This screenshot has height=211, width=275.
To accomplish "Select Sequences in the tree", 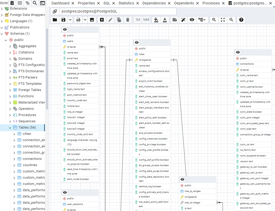I will pos(27,121).
